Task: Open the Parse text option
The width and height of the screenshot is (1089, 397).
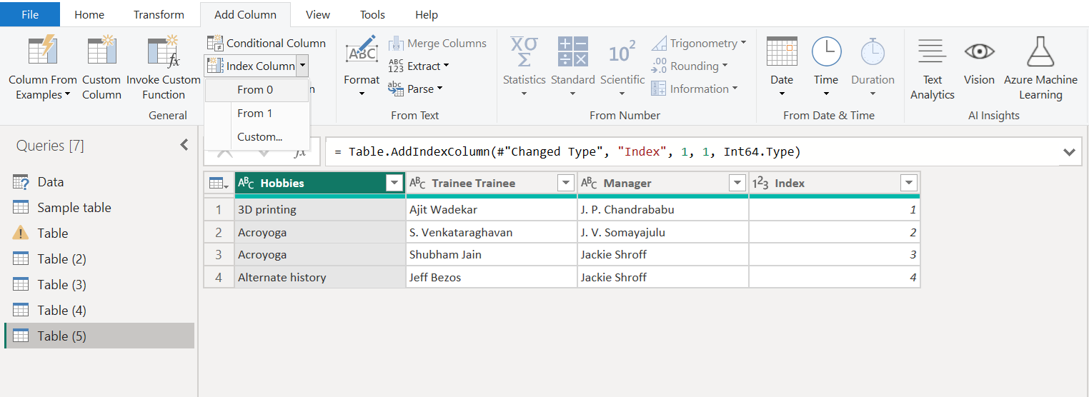Action: 416,89
